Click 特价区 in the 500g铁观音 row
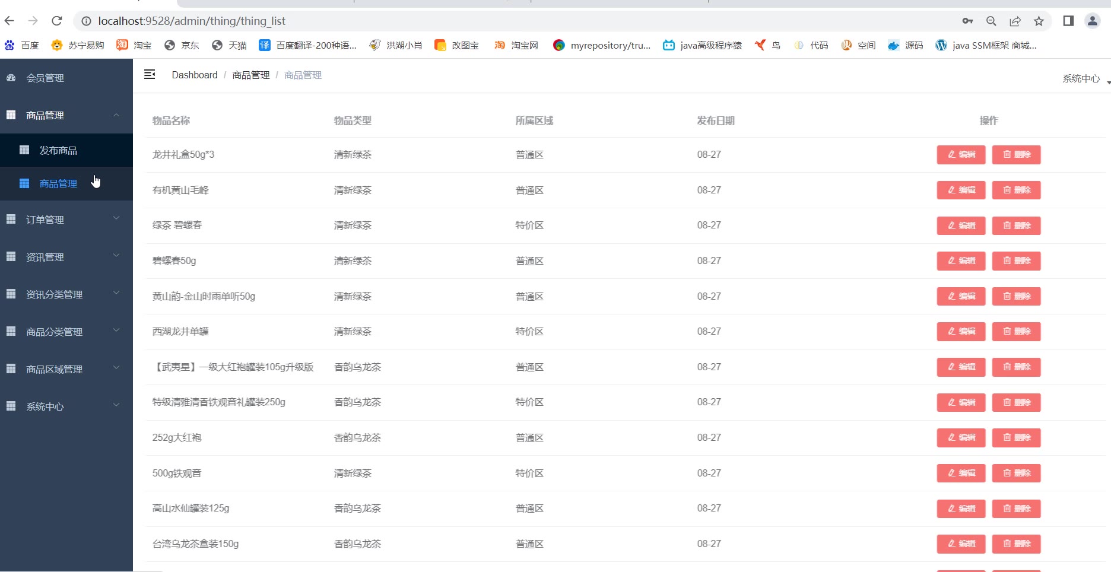1111x572 pixels. coord(529,473)
